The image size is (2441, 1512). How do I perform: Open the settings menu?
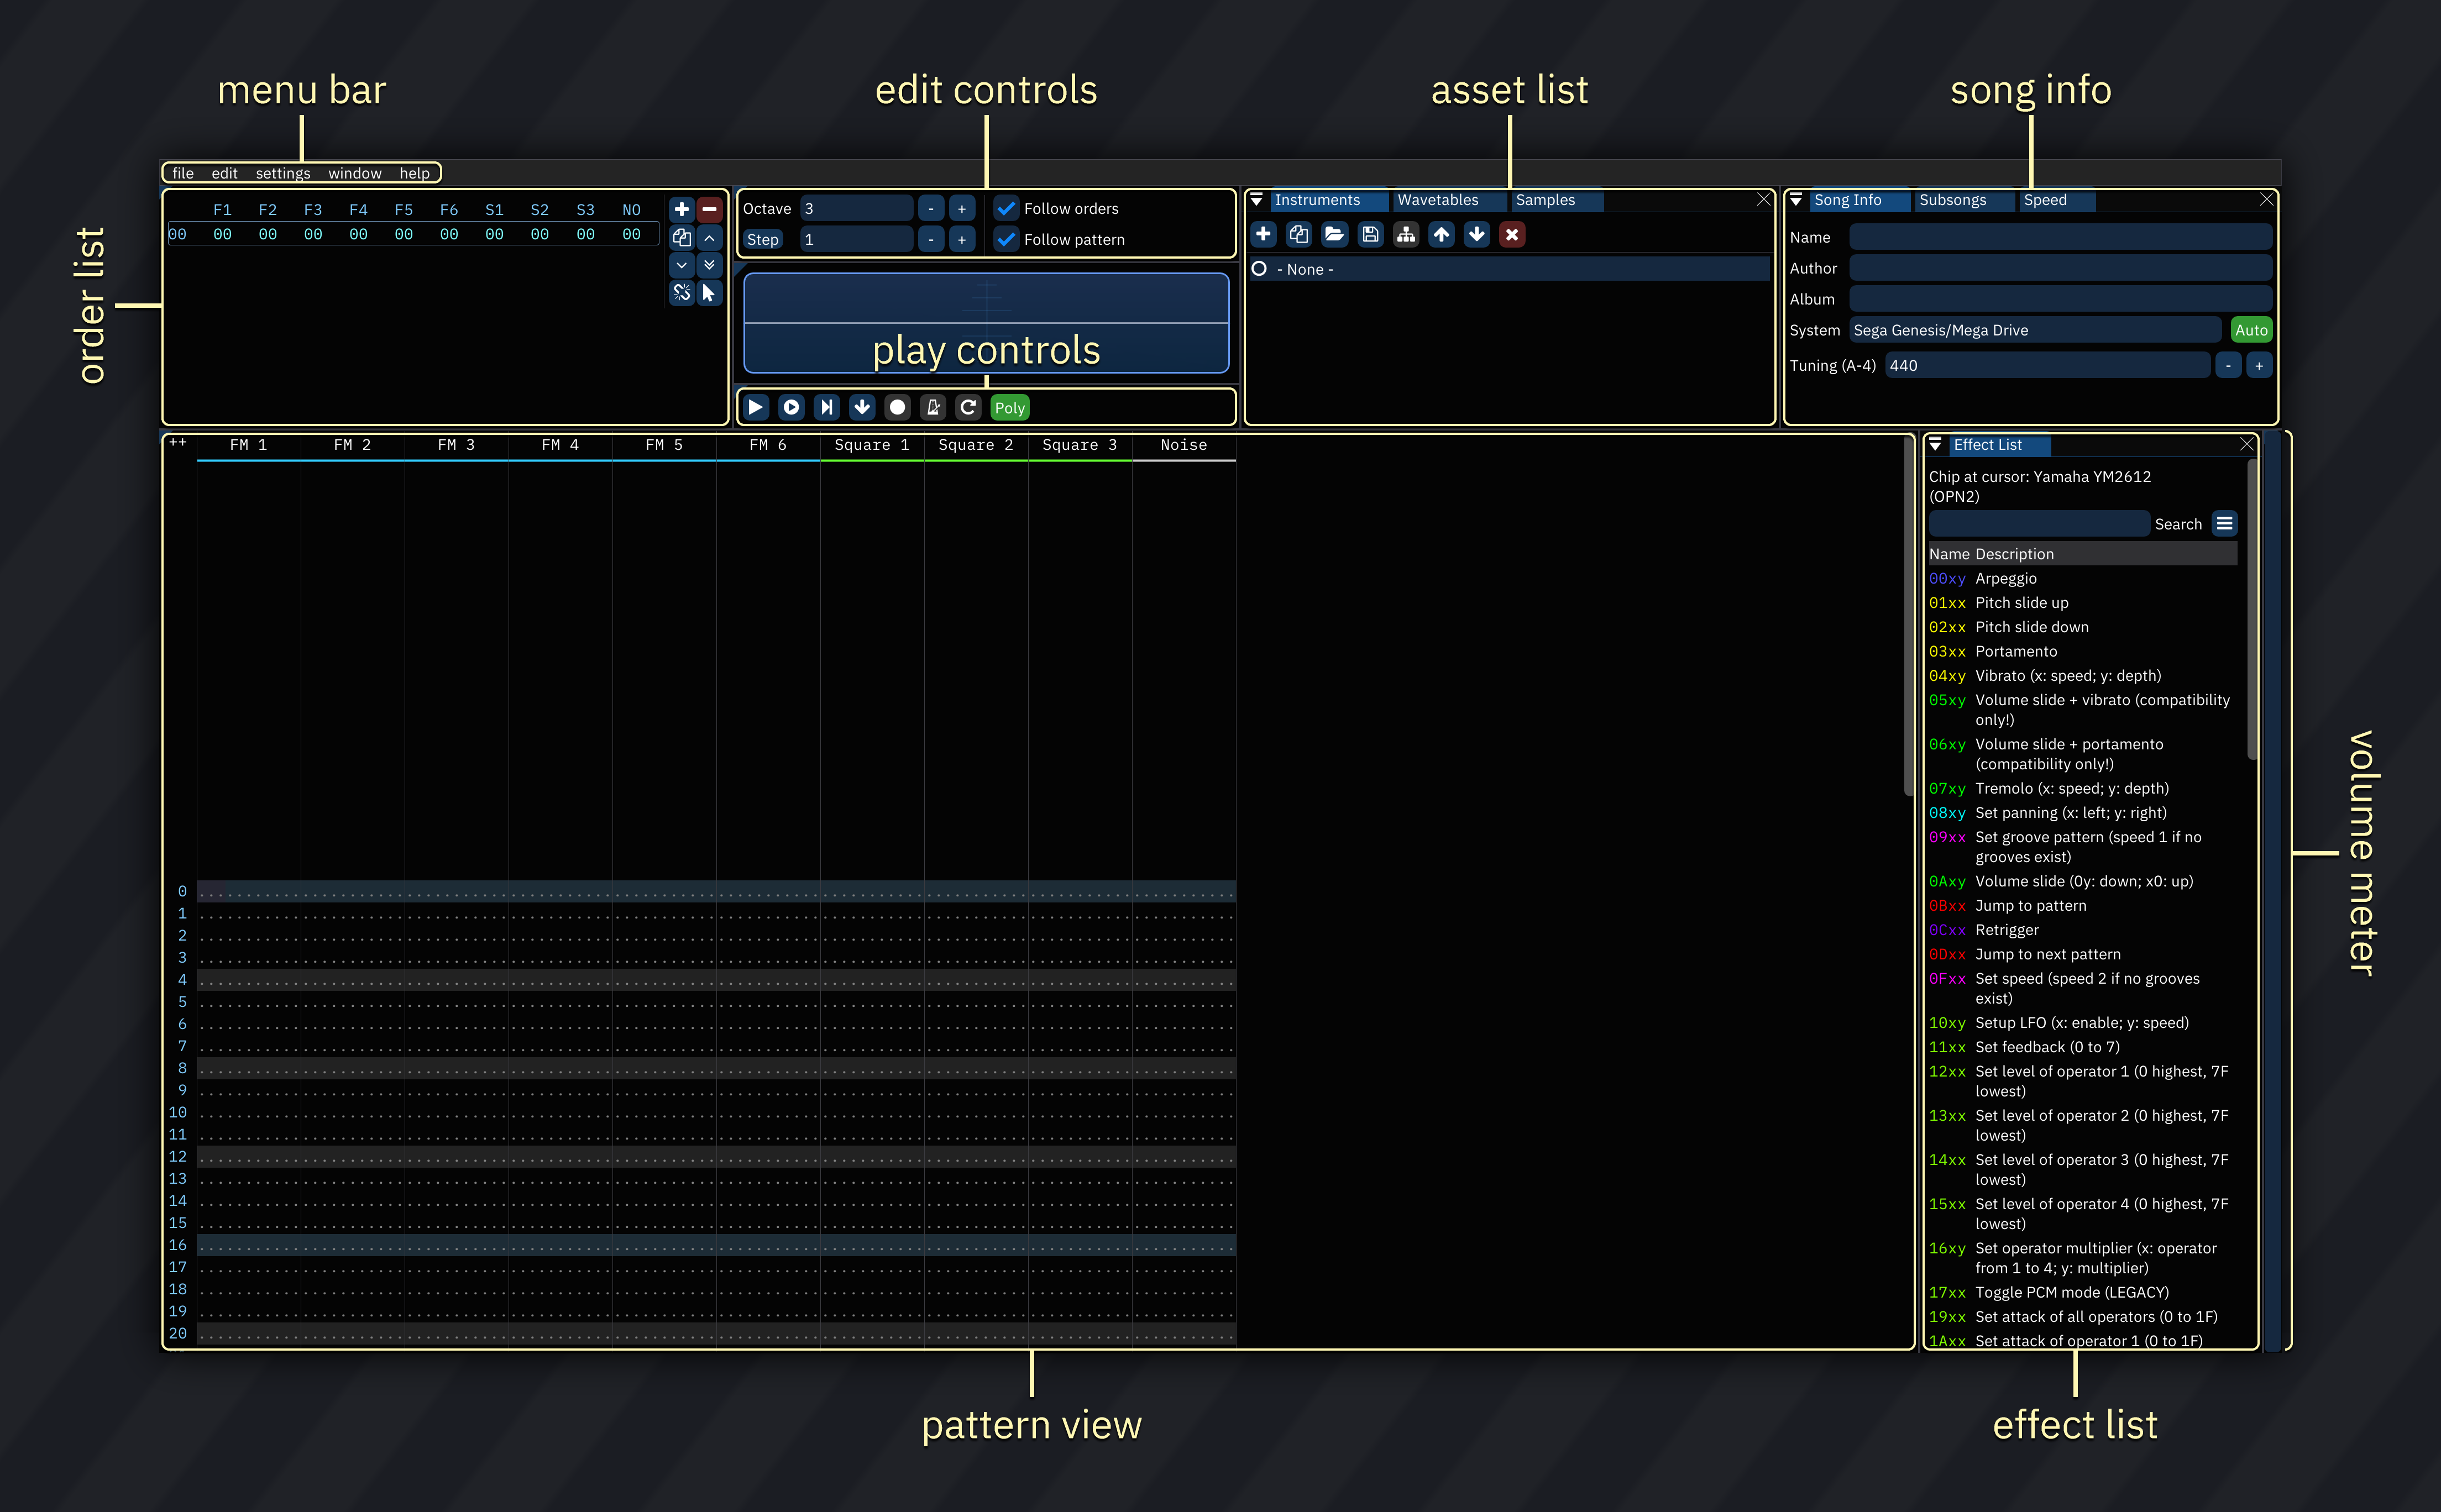(282, 172)
